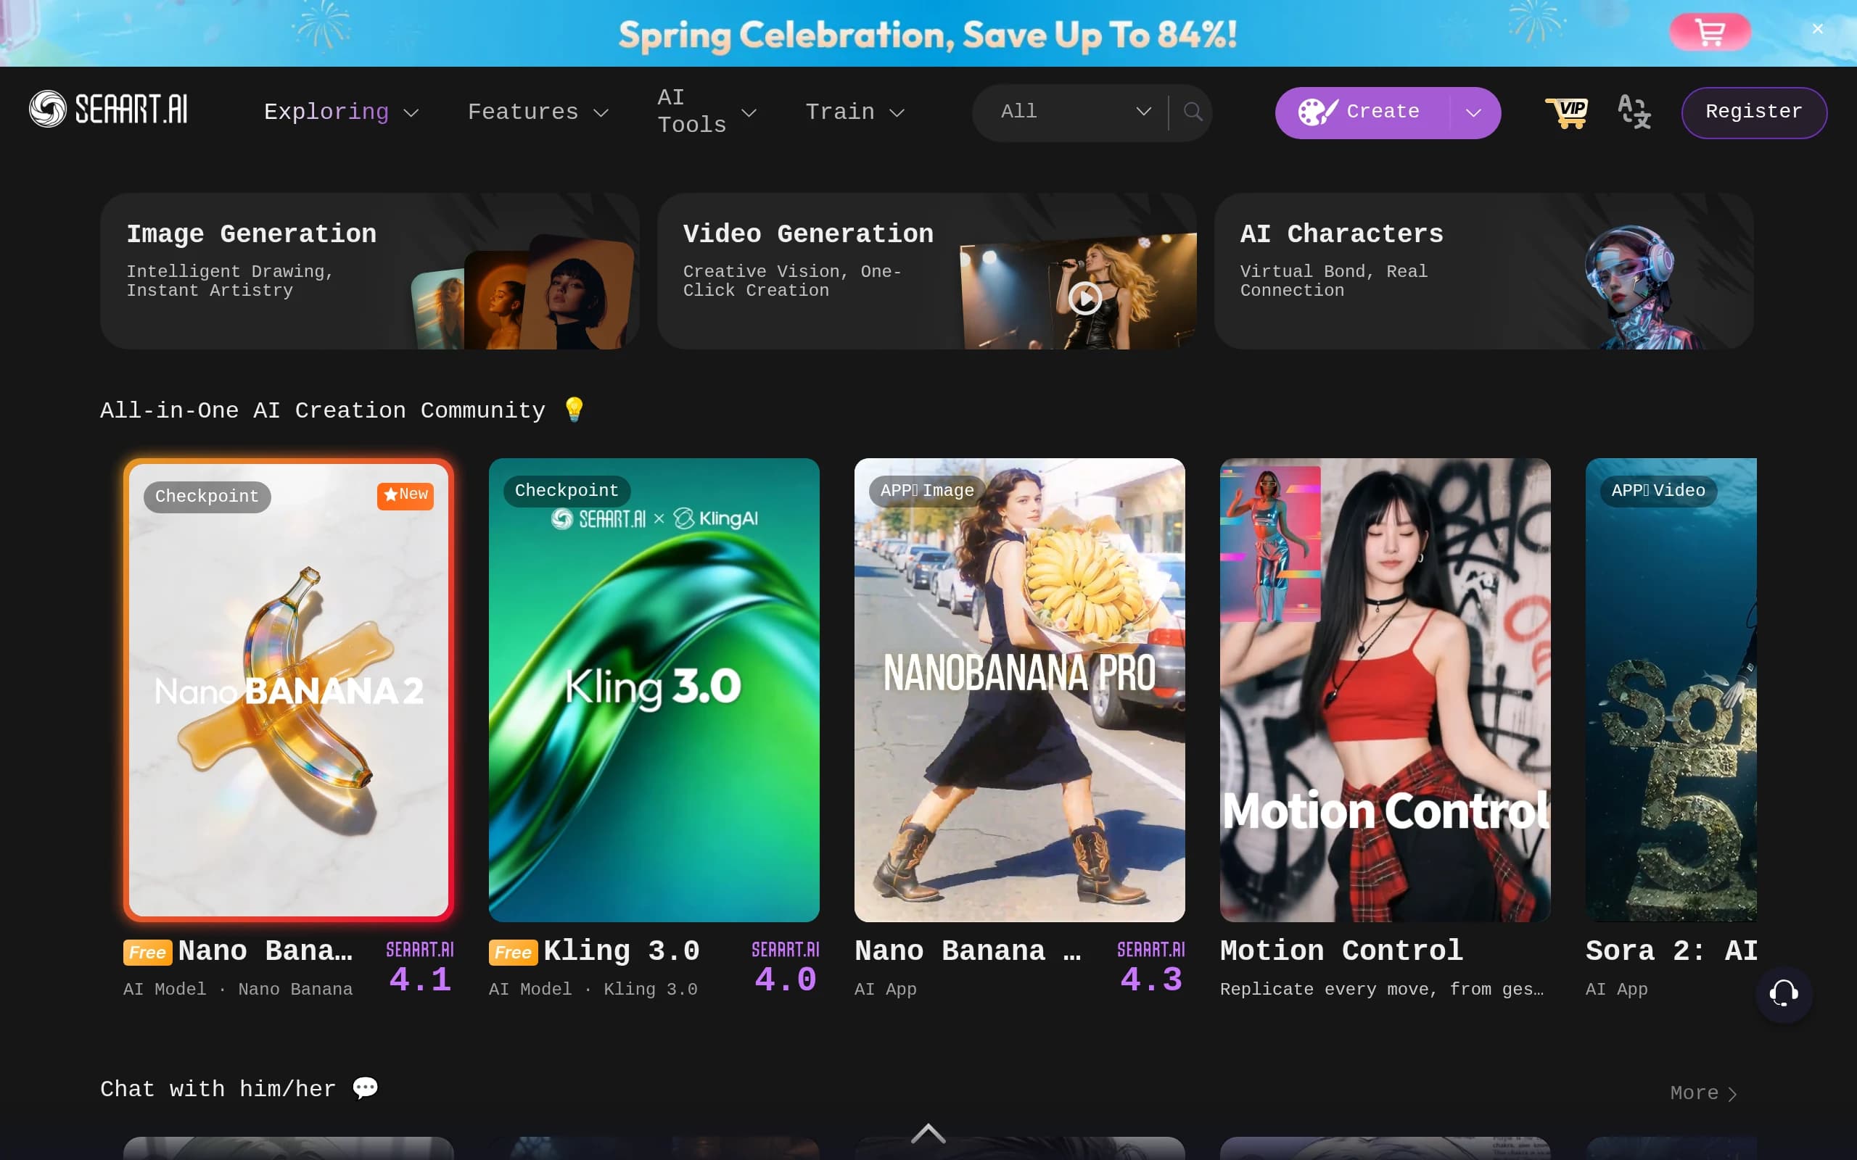
Task: Expand the Features menu
Action: (538, 112)
